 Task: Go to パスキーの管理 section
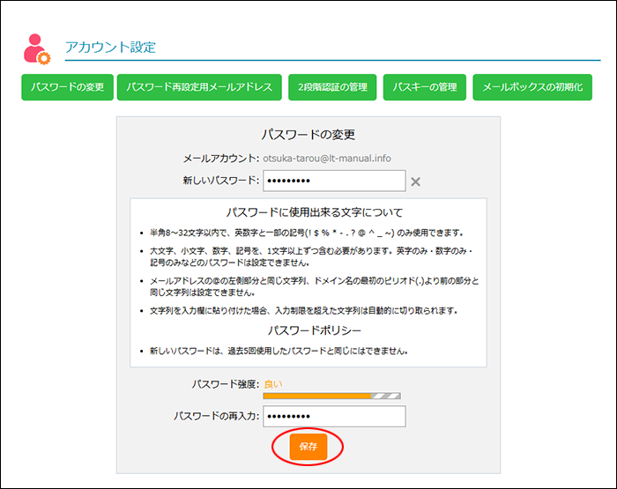(x=425, y=87)
